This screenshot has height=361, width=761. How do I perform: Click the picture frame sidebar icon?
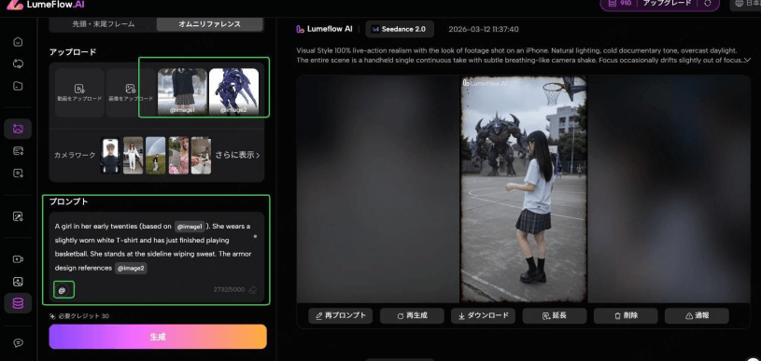point(18,282)
